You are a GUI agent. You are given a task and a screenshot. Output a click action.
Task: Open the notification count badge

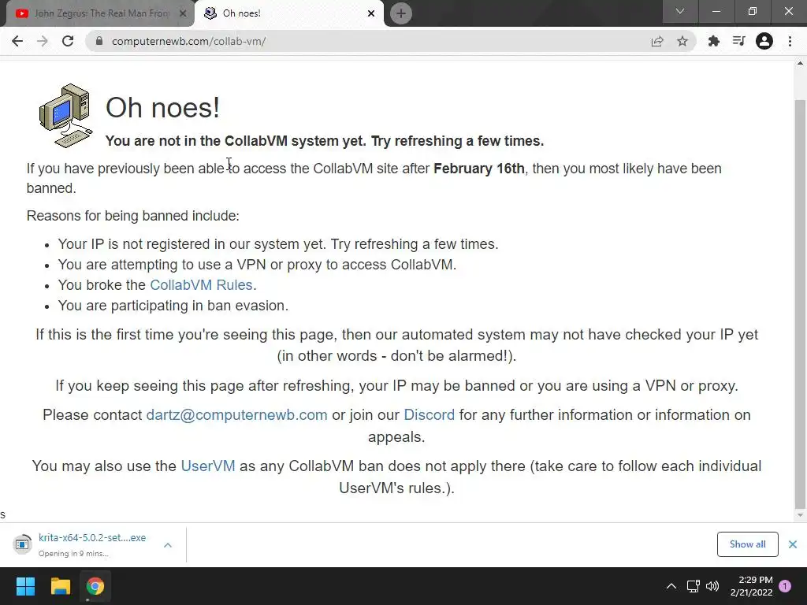coord(785,586)
